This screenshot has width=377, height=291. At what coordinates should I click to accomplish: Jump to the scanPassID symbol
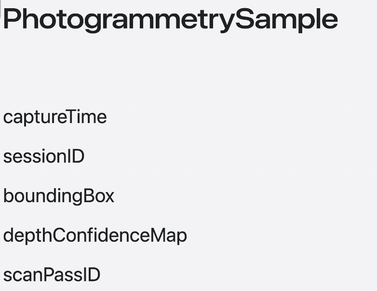point(52,275)
